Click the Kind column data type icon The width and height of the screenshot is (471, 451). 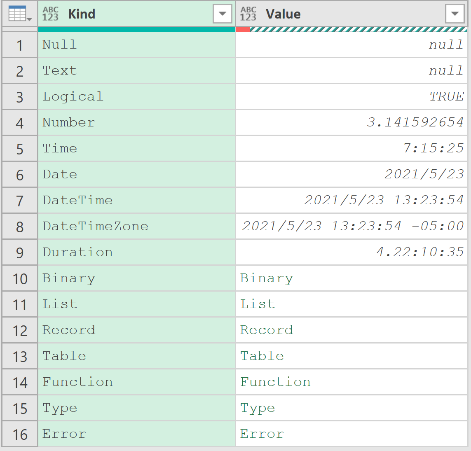[x=50, y=14]
